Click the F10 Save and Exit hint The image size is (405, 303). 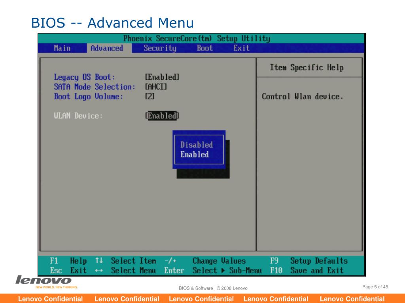[x=307, y=271]
